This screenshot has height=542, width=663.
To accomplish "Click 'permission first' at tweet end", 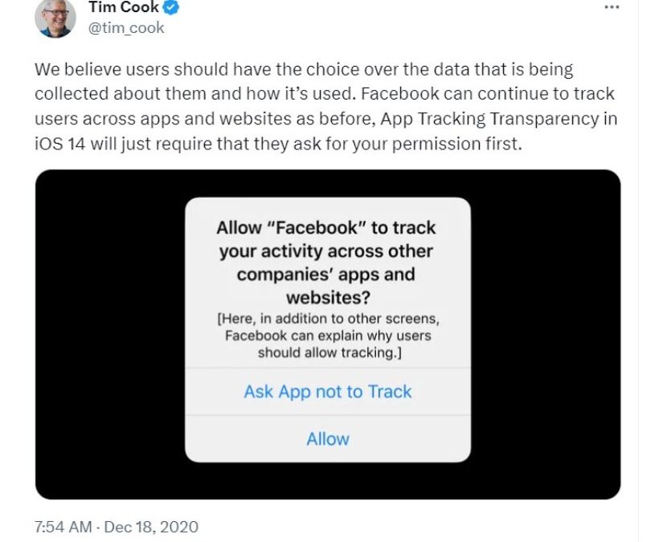I will point(456,144).
